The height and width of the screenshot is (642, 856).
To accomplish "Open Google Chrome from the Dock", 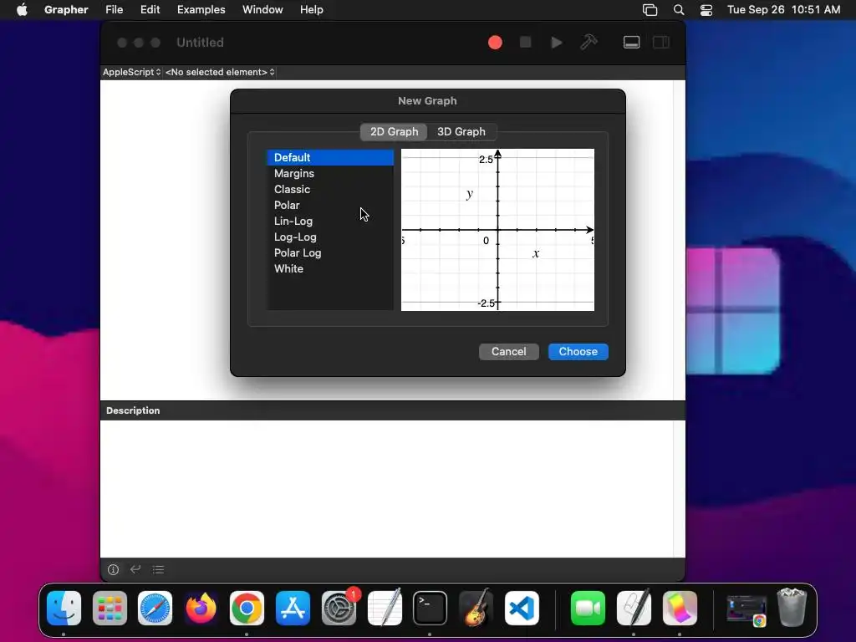I will pyautogui.click(x=247, y=609).
